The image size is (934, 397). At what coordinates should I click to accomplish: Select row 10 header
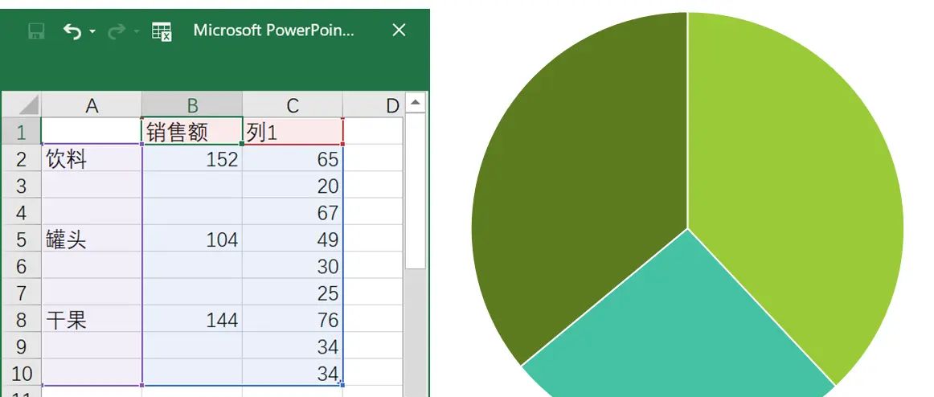coord(22,373)
